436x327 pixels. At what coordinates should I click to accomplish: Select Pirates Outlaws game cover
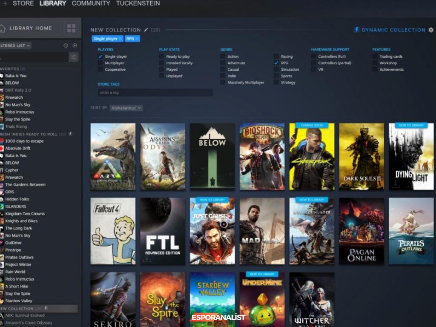pyautogui.click(x=411, y=231)
